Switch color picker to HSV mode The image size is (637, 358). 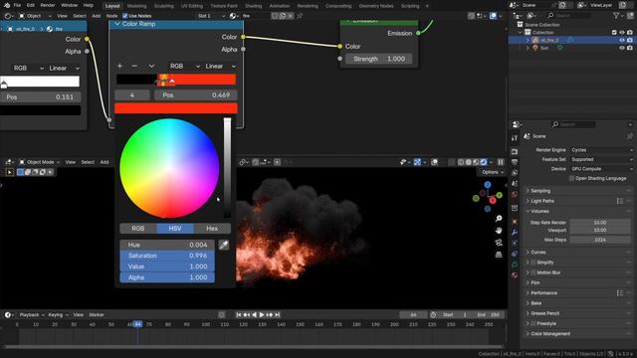coord(175,229)
